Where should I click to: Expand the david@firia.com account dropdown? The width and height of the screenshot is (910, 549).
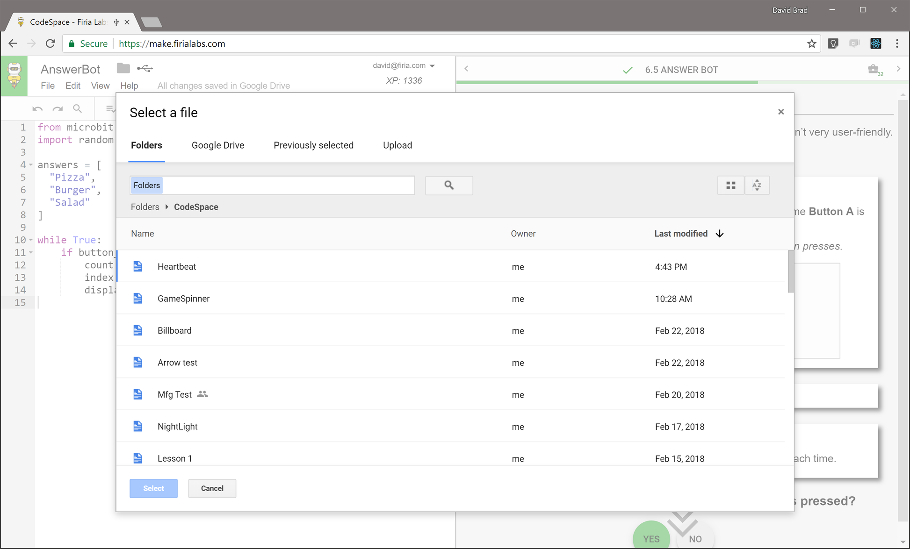point(432,66)
